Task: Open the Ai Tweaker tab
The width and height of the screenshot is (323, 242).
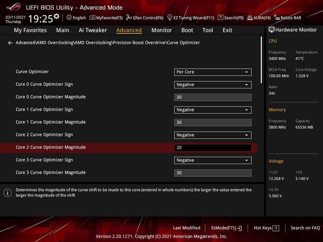Action: click(x=93, y=30)
